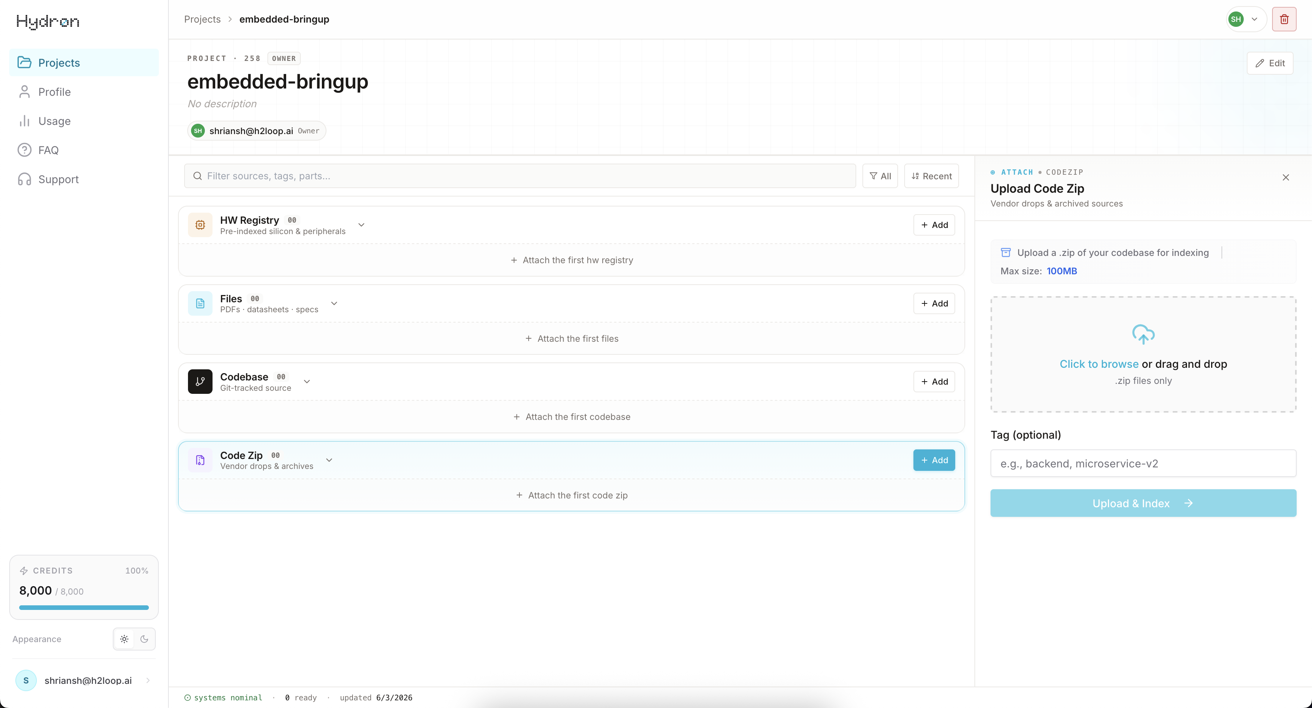
Task: Open the Support page
Action: (x=84, y=179)
